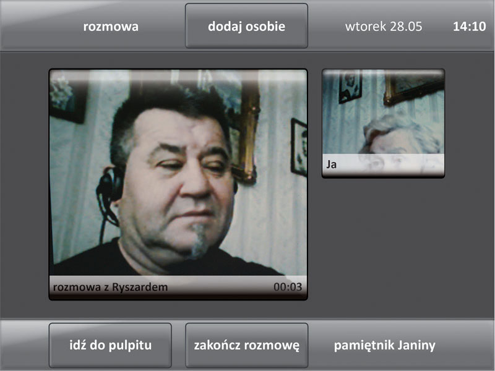The height and width of the screenshot is (371, 495).
Task: Click the "Ja" label on the small video
Action: [x=331, y=165]
